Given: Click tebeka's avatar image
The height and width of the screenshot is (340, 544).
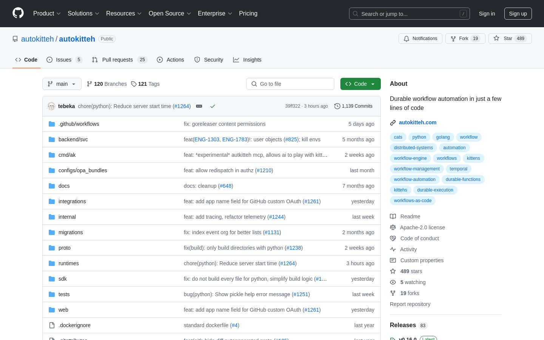Looking at the screenshot, I should coord(51,106).
